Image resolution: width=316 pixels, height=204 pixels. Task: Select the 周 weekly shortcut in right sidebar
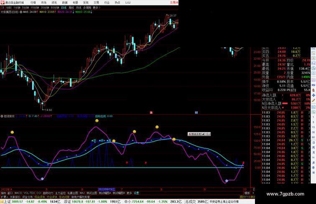pos(313,147)
